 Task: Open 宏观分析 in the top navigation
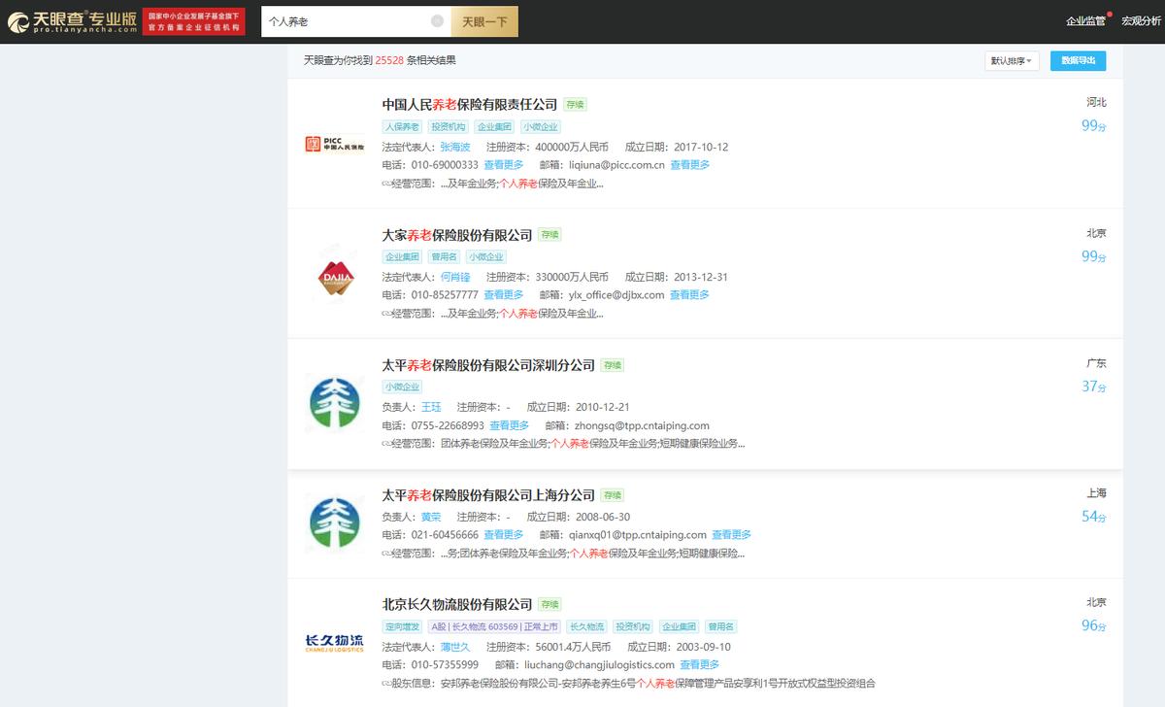coord(1141,21)
